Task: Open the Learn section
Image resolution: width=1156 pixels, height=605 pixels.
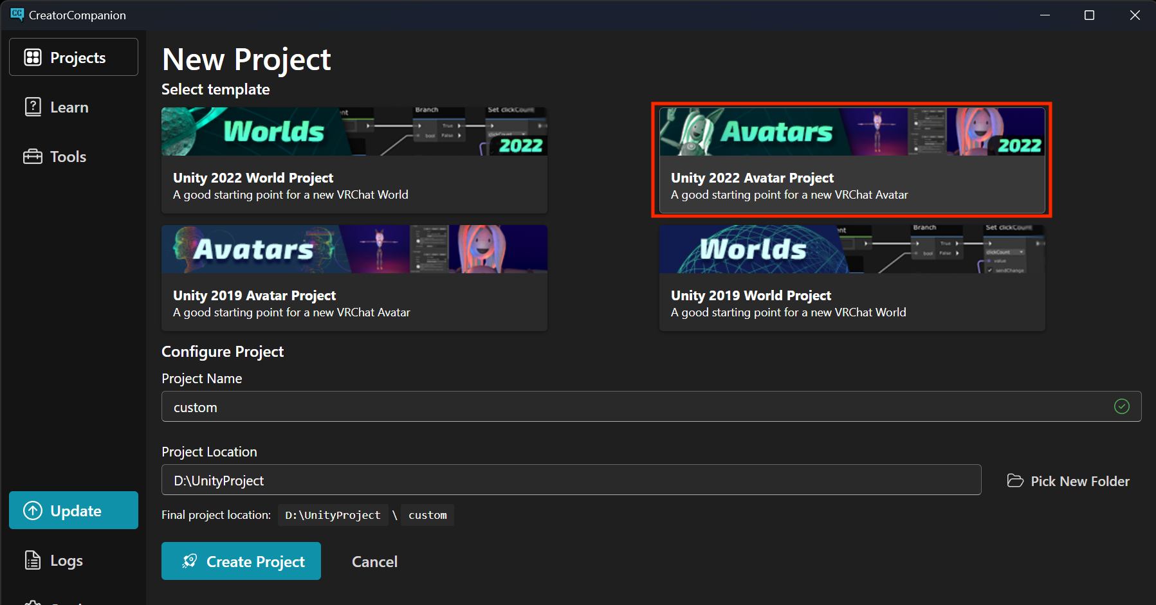Action: [x=69, y=107]
